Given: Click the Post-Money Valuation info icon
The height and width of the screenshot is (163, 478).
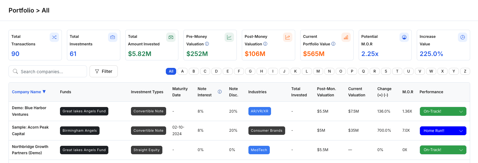Looking at the screenshot, I should (265, 44).
